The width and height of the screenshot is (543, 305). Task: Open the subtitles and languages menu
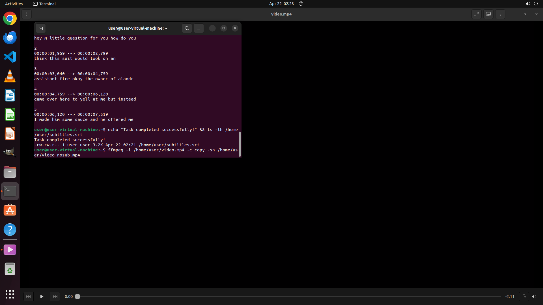488,14
